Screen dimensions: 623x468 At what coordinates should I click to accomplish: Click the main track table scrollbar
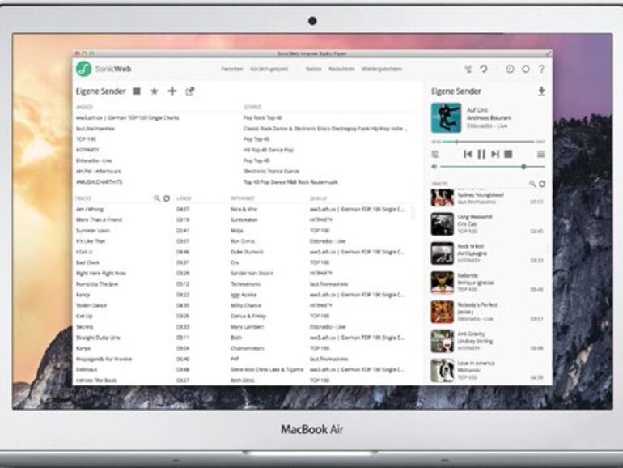click(413, 213)
